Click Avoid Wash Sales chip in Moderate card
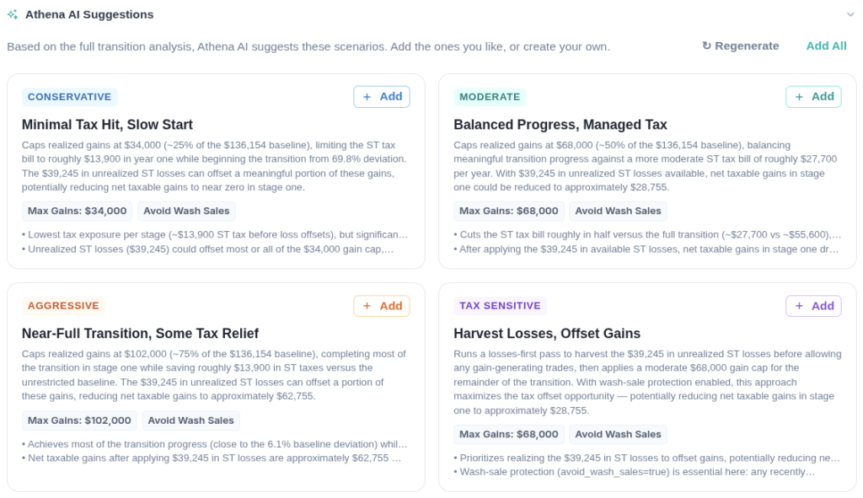The image size is (863, 498). coord(618,211)
